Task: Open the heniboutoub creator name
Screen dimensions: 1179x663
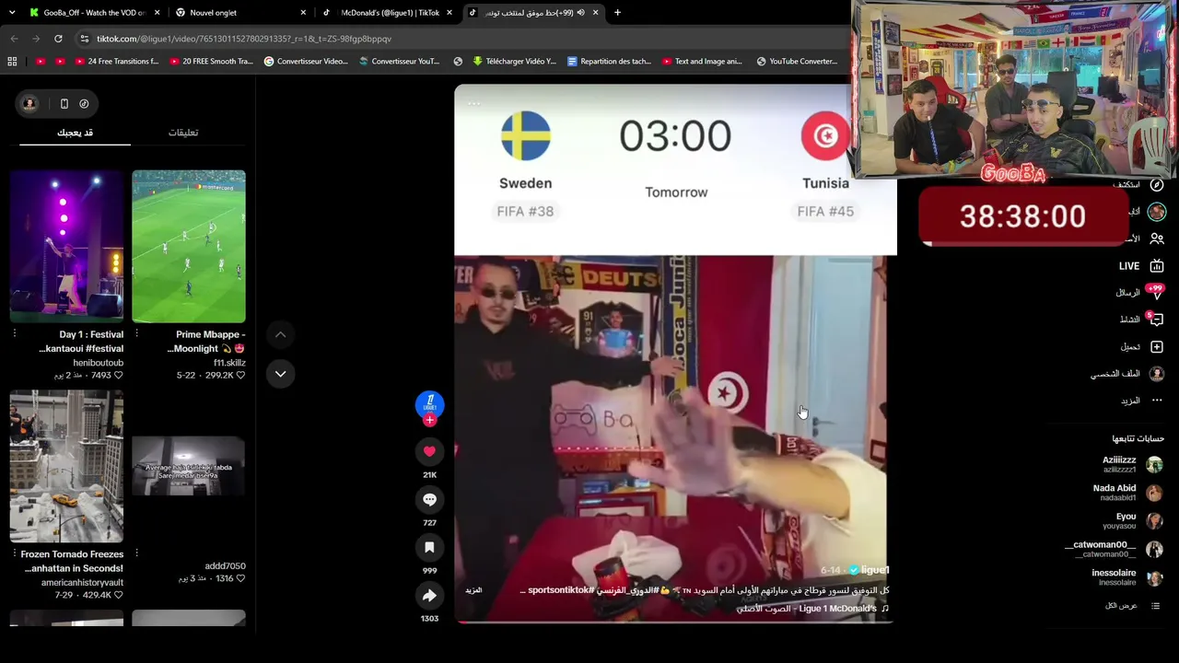Action: (99, 363)
